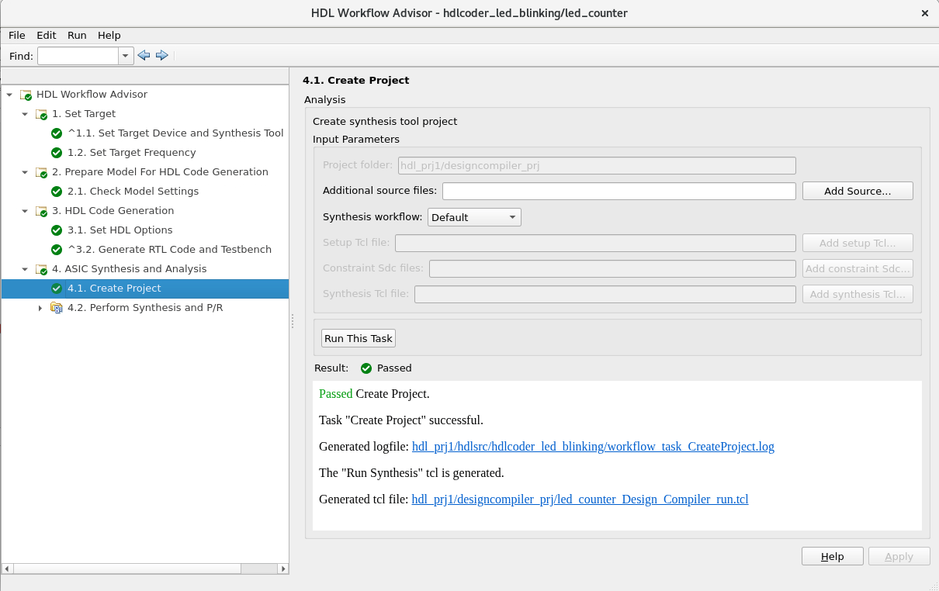Viewport: 939px width, 591px height.
Task: Click the Run This Task button
Action: point(359,338)
